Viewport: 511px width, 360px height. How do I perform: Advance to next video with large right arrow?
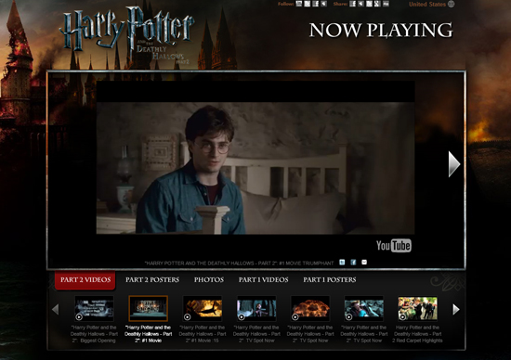pos(454,164)
